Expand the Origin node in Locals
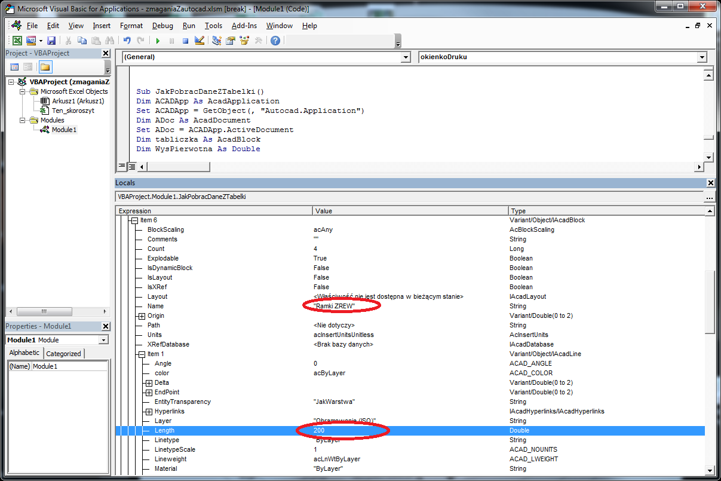 (142, 315)
